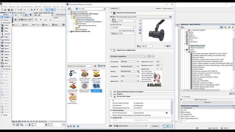Switch to the 3D / Все view tab
Image resolution: width=235 pixels, height=132 pixels.
(37, 25)
